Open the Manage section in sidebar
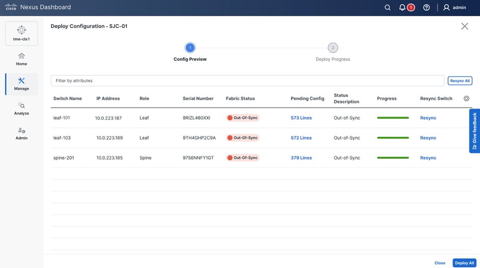The width and height of the screenshot is (480, 268). tap(22, 84)
